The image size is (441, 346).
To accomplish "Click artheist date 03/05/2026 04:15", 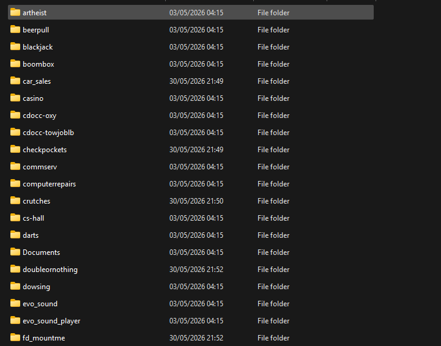I will coord(196,13).
